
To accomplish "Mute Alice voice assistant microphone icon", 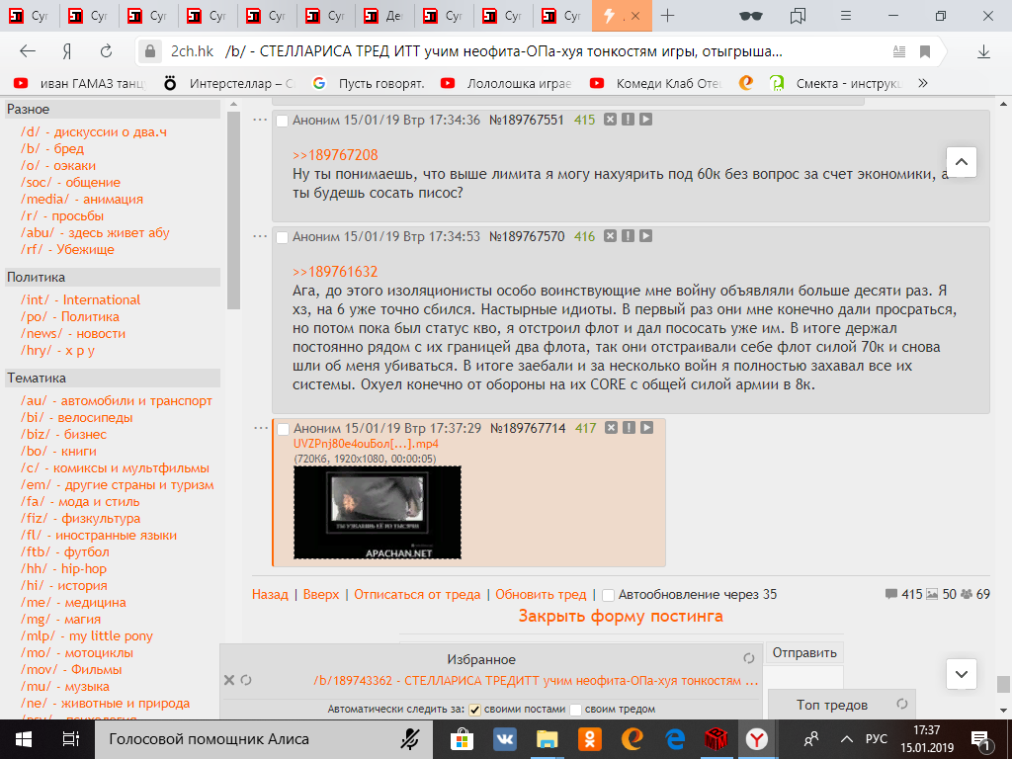I will pyautogui.click(x=409, y=739).
